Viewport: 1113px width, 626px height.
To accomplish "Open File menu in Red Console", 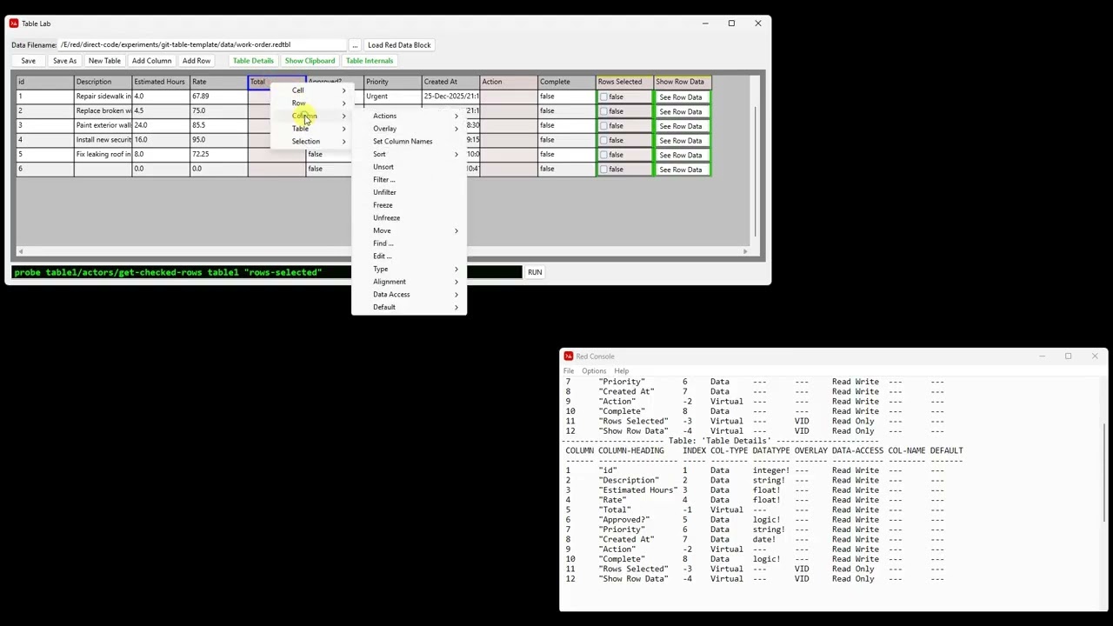I will [569, 371].
